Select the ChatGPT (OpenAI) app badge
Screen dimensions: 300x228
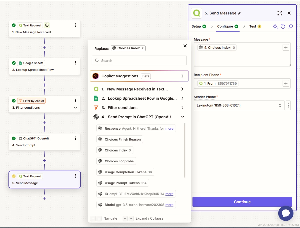coord(34,138)
